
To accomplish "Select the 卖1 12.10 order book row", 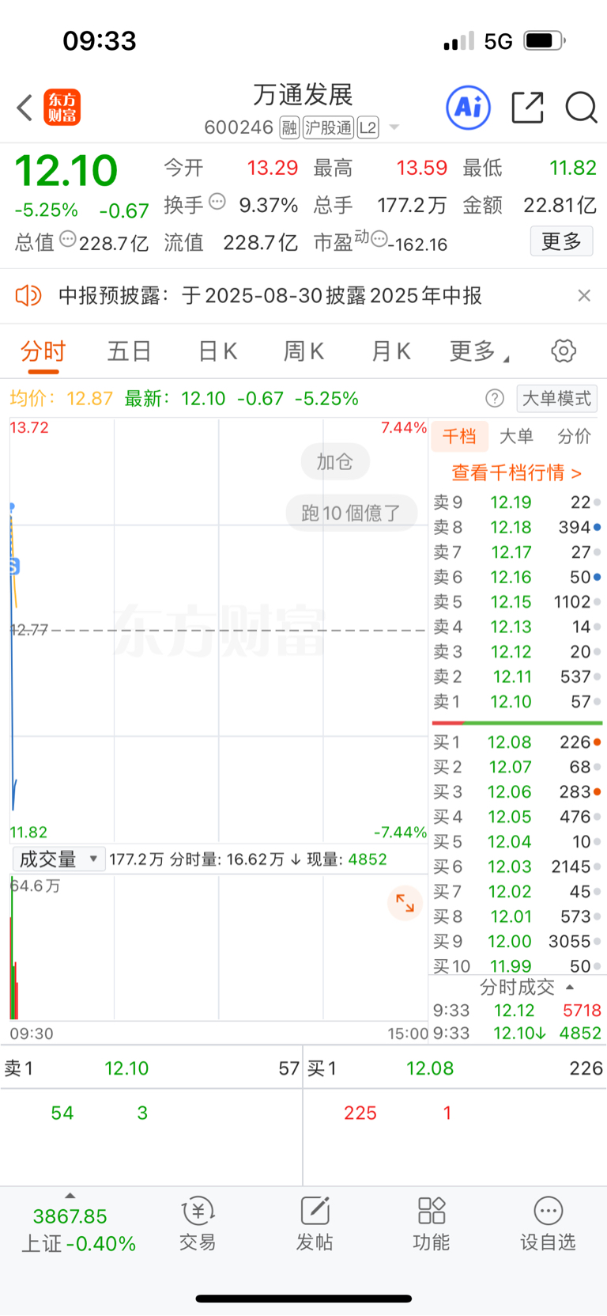I will [517, 702].
